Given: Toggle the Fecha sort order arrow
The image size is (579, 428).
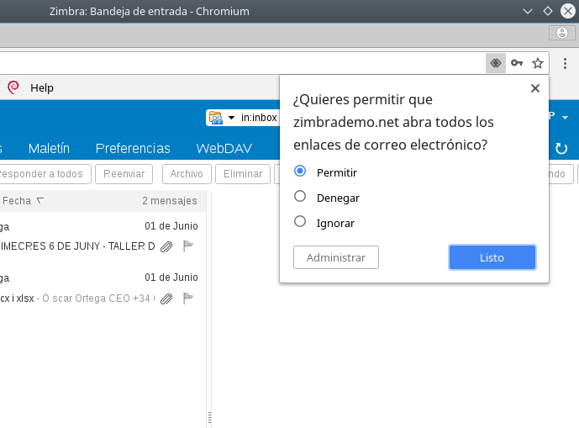Looking at the screenshot, I should 40,201.
